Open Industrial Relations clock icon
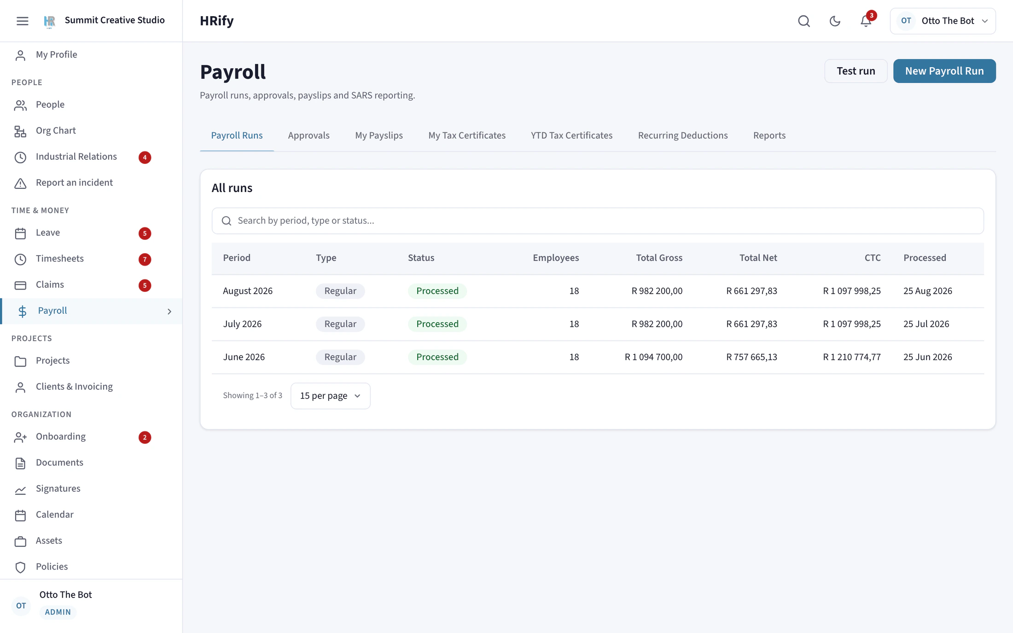Viewport: 1013px width, 633px height. (x=20, y=157)
